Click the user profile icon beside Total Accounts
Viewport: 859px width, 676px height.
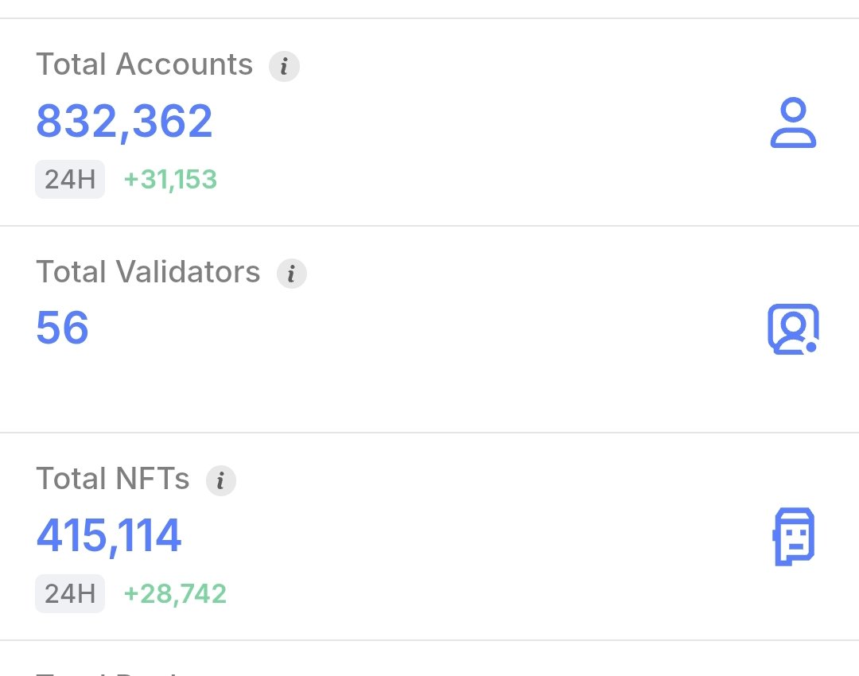793,122
